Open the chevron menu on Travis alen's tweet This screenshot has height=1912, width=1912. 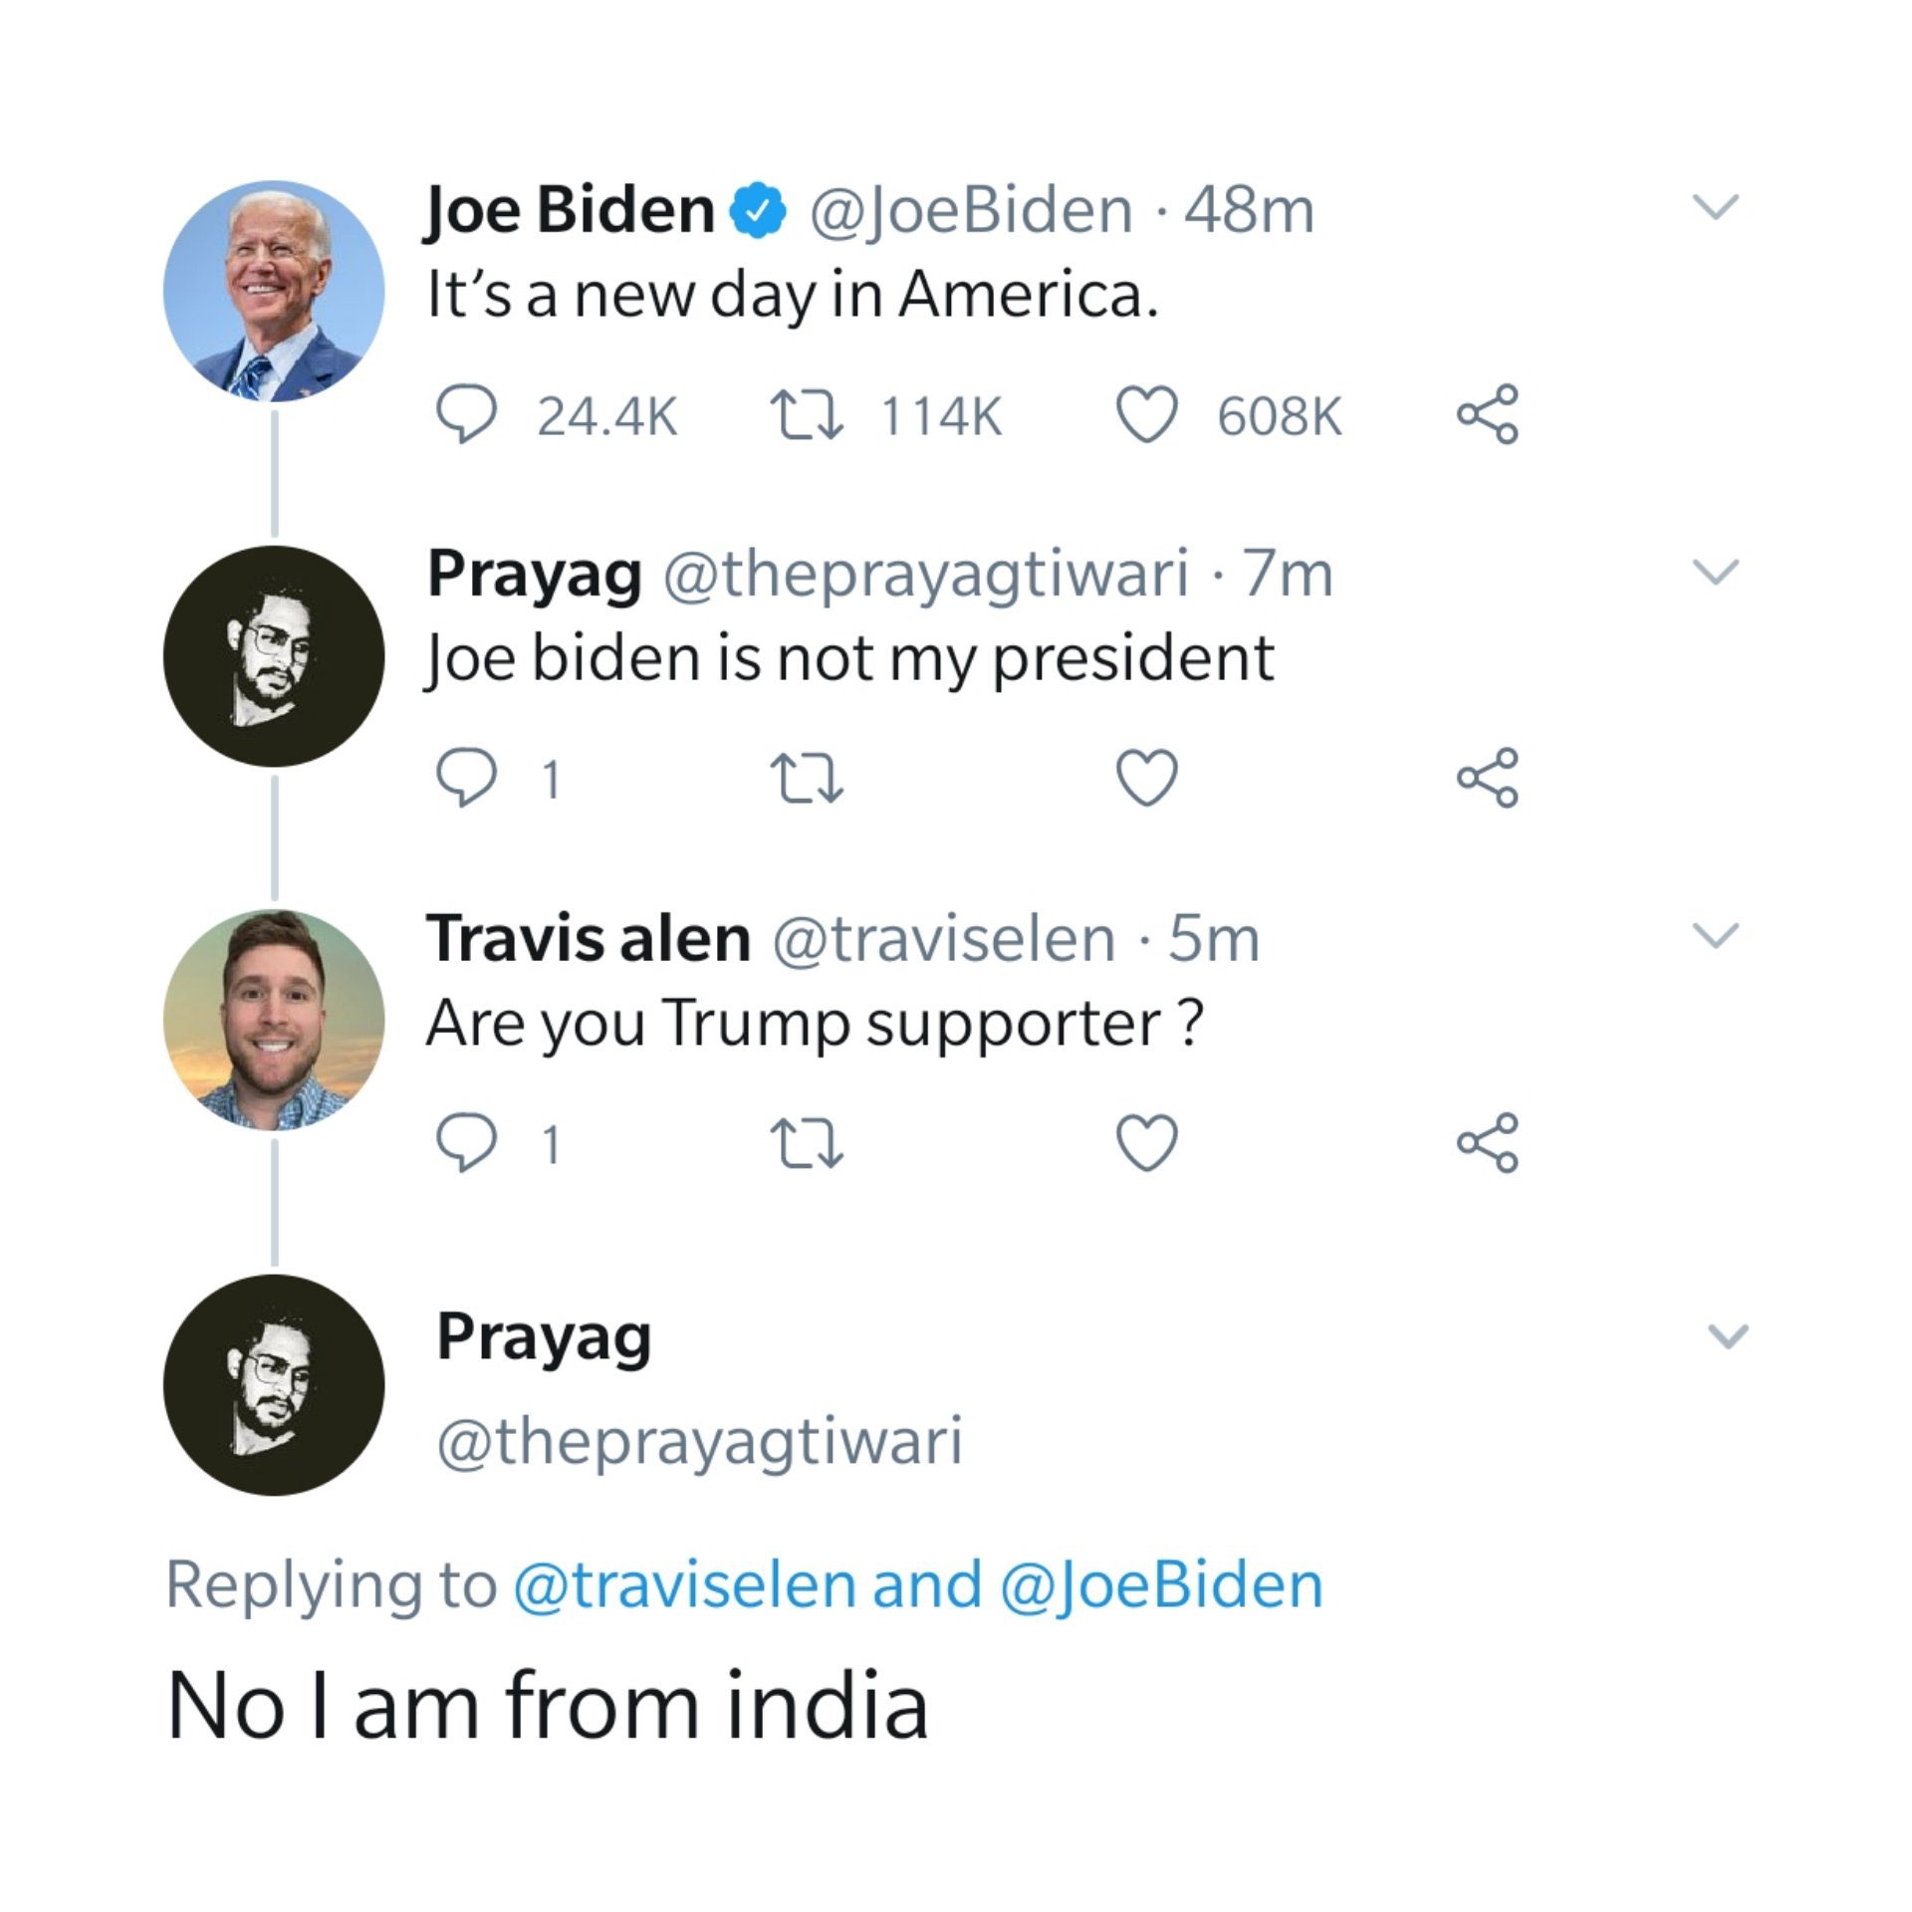pyautogui.click(x=1716, y=936)
